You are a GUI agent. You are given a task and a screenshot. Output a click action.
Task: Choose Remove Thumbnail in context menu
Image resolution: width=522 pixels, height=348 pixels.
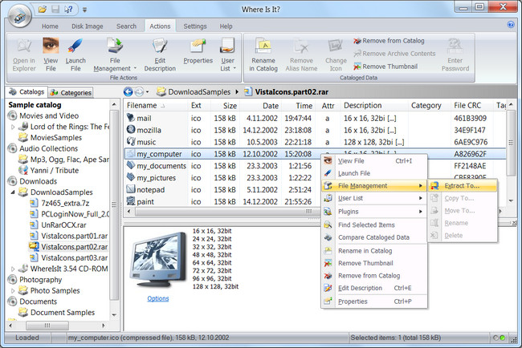[x=374, y=263]
